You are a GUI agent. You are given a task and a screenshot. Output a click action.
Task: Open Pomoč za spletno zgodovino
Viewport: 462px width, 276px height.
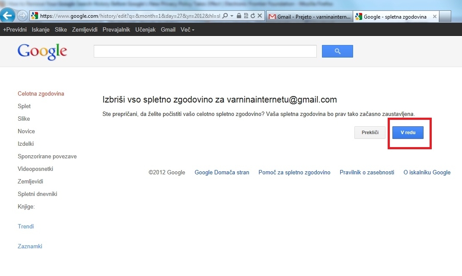point(294,172)
